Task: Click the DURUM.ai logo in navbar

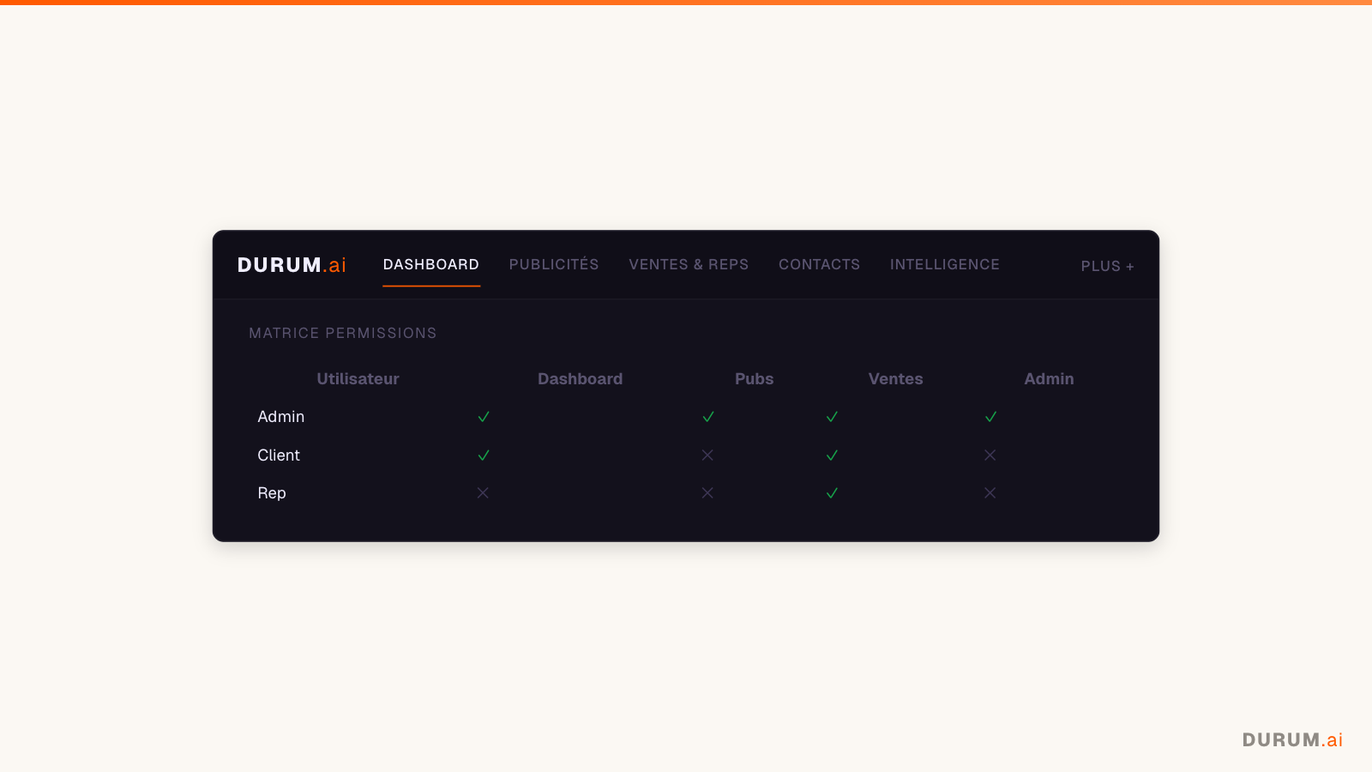Action: pos(291,264)
